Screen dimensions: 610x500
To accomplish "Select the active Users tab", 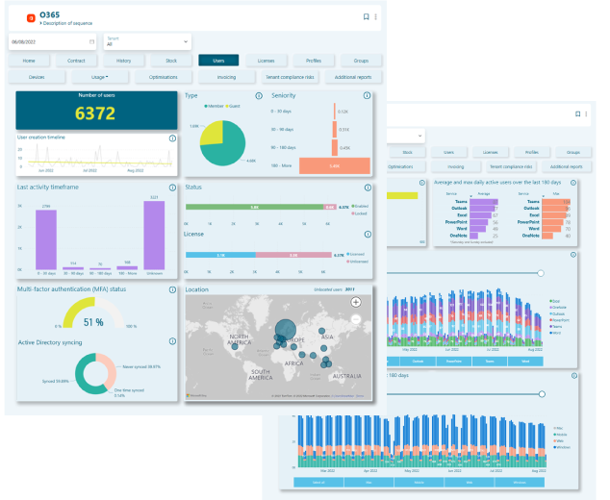I will (218, 61).
